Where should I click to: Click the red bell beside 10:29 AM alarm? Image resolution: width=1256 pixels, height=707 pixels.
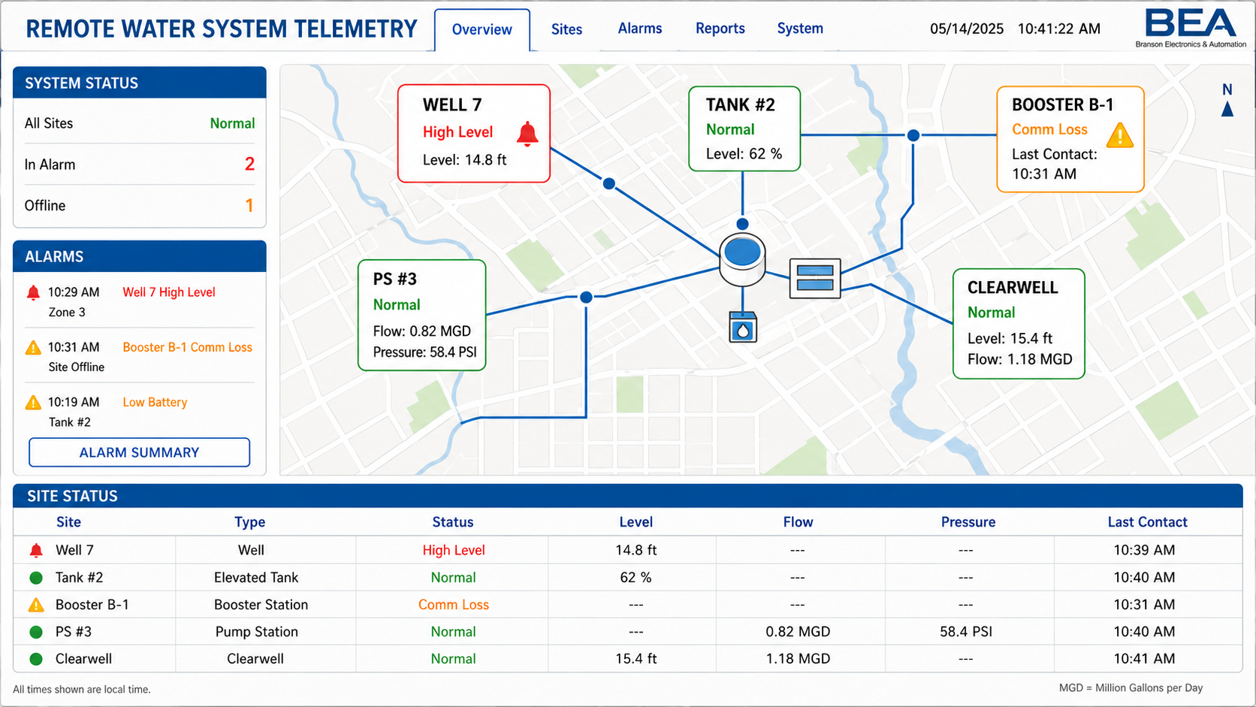pos(33,292)
